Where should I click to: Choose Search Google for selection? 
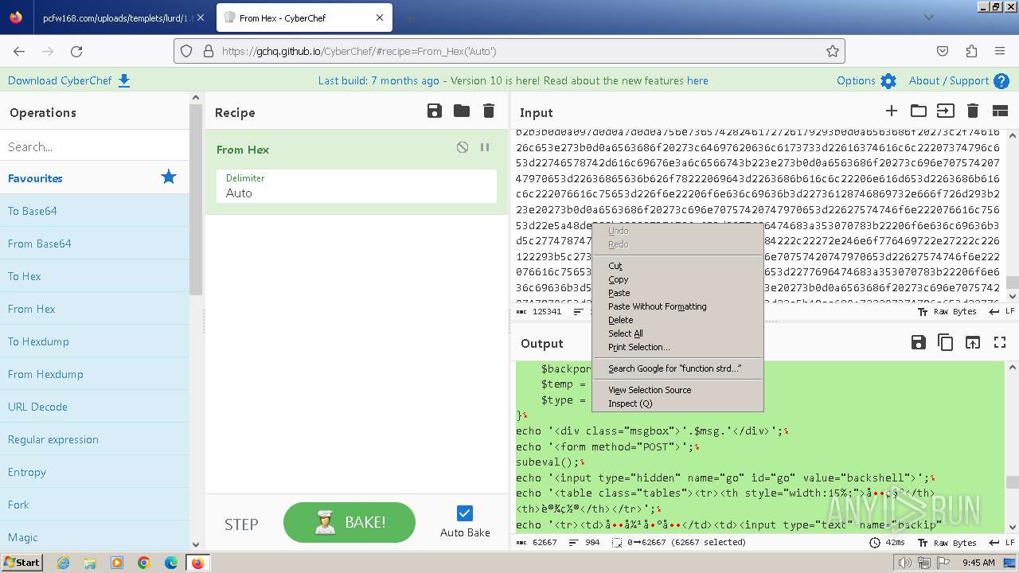pos(677,368)
